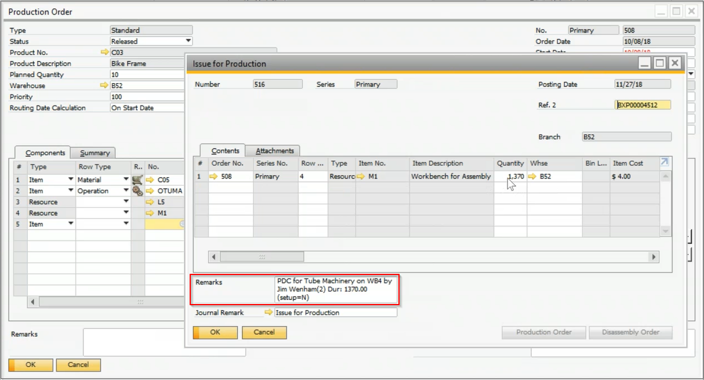Click the Quantity cell showing 1,370
Image resolution: width=704 pixels, height=380 pixels.
click(x=510, y=176)
